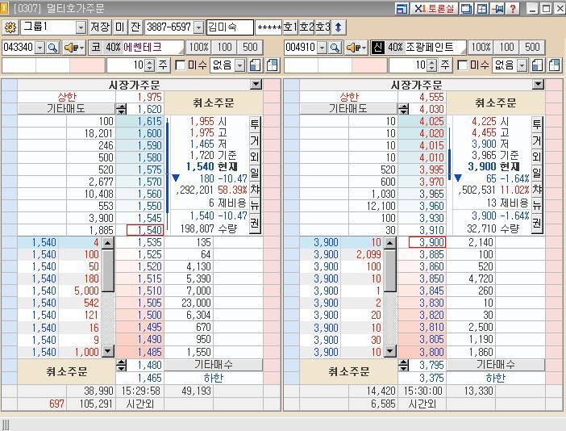Open the 그룹1 group dropdown
The width and height of the screenshot is (566, 431).
point(80,27)
